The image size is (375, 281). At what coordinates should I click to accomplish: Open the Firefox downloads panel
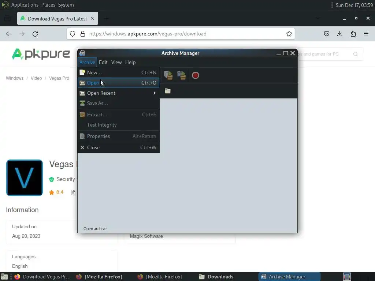click(339, 34)
